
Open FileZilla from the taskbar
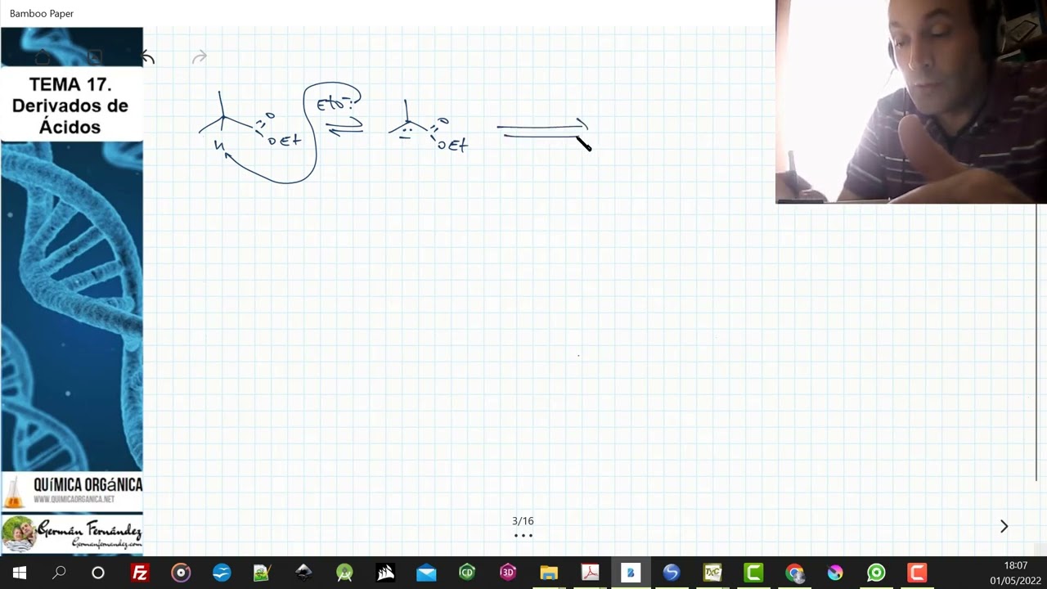(x=140, y=573)
